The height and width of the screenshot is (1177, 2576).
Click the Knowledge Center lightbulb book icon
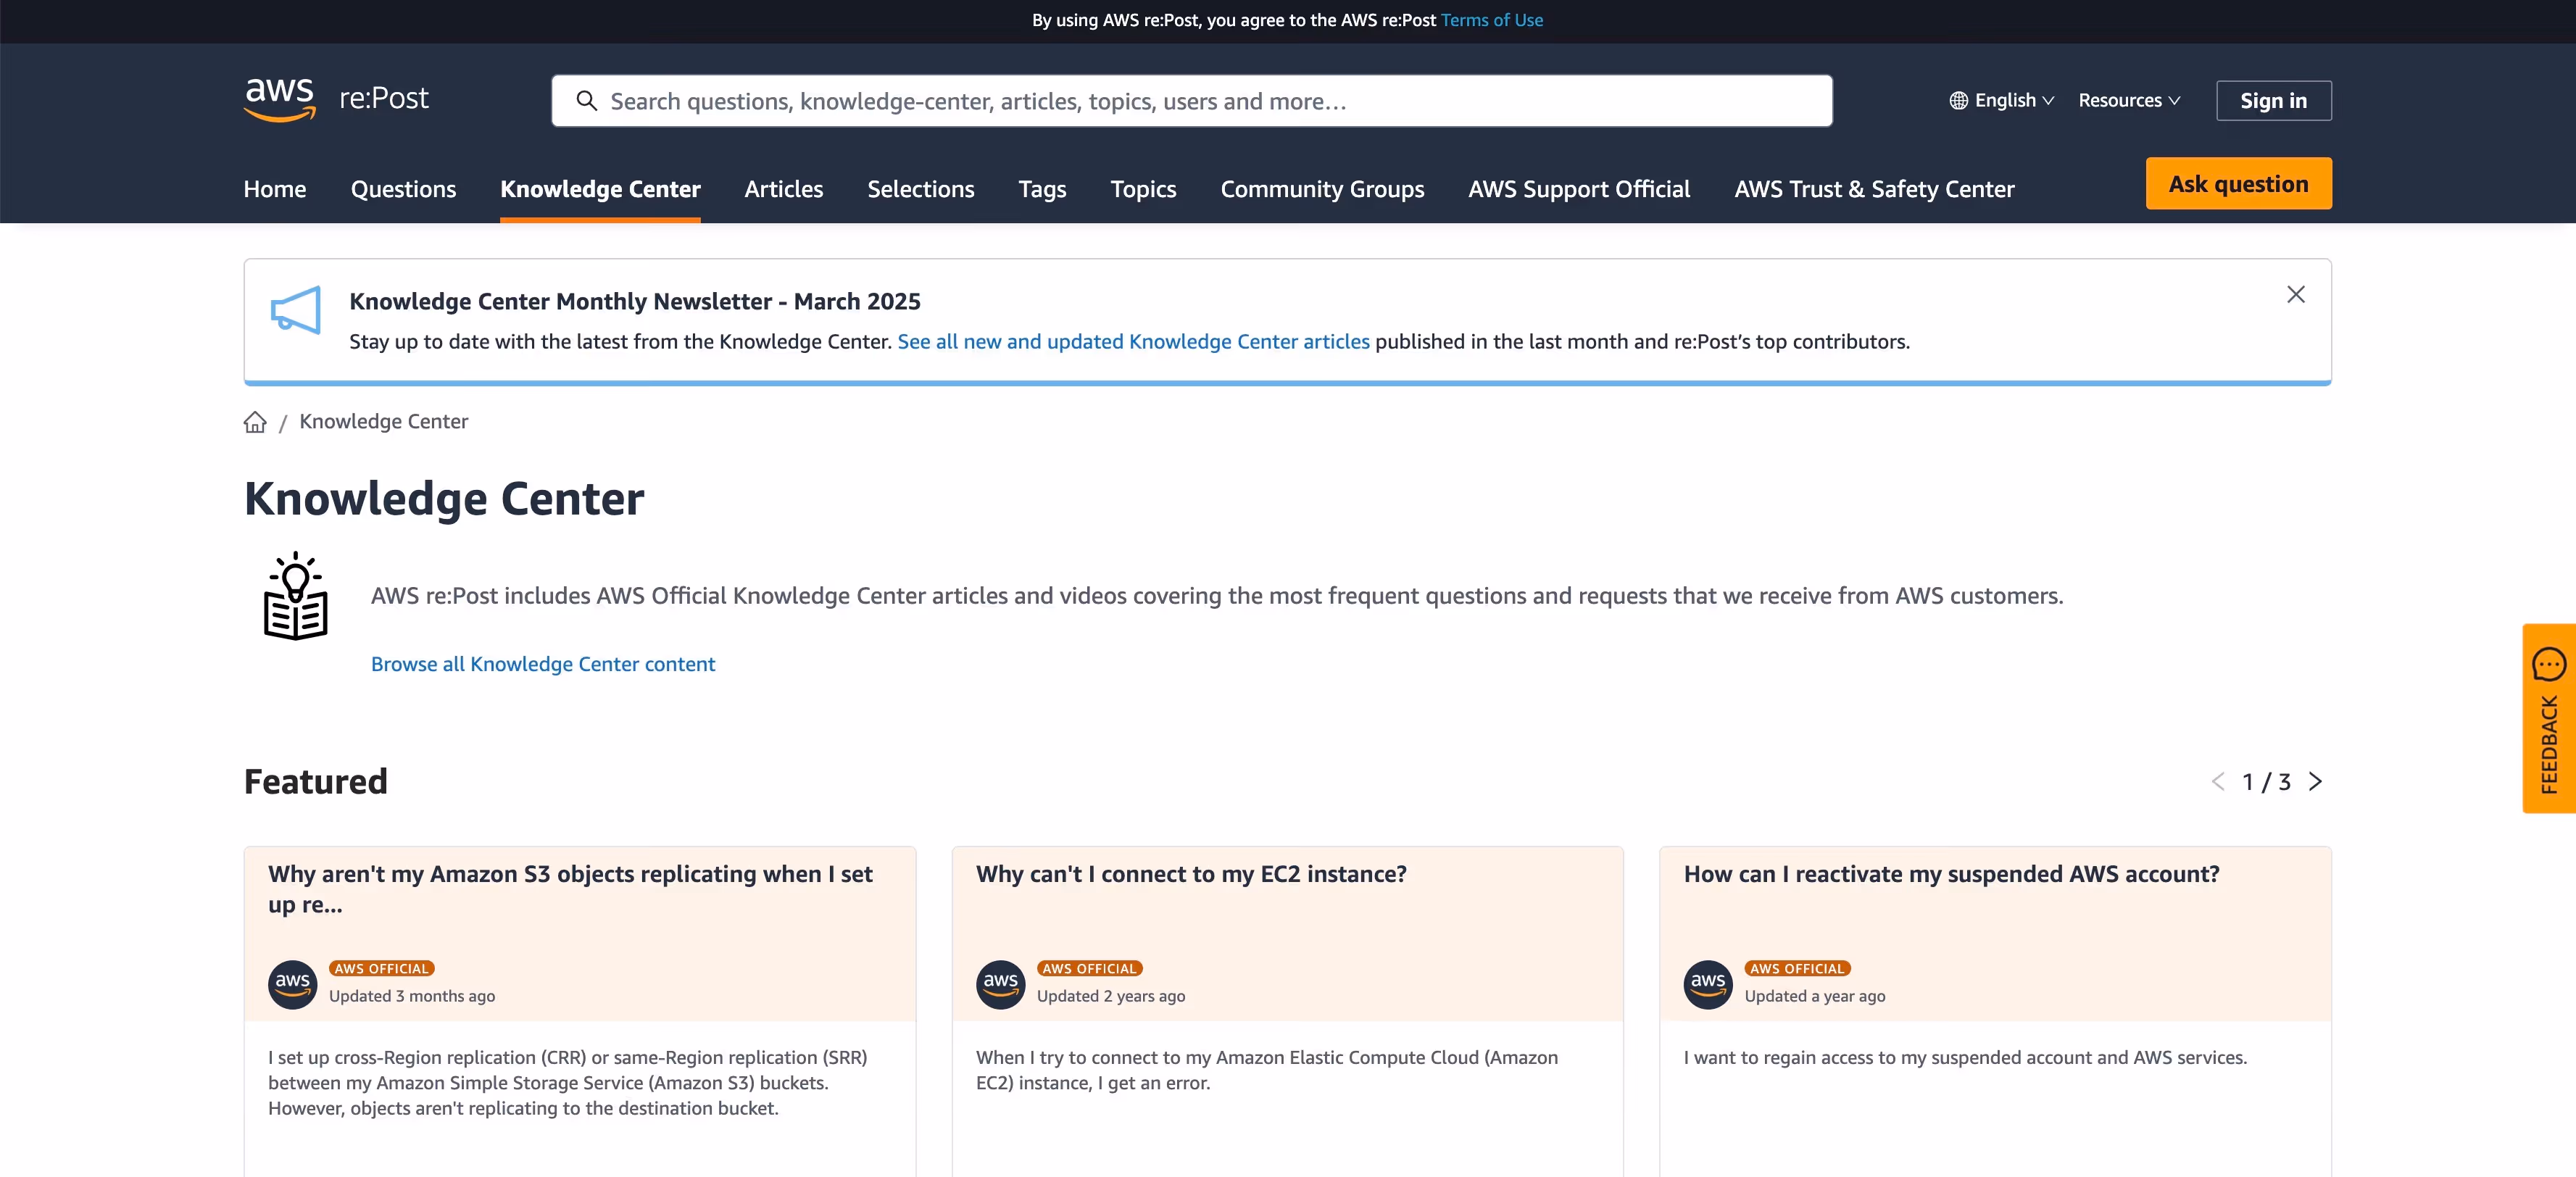(x=295, y=596)
